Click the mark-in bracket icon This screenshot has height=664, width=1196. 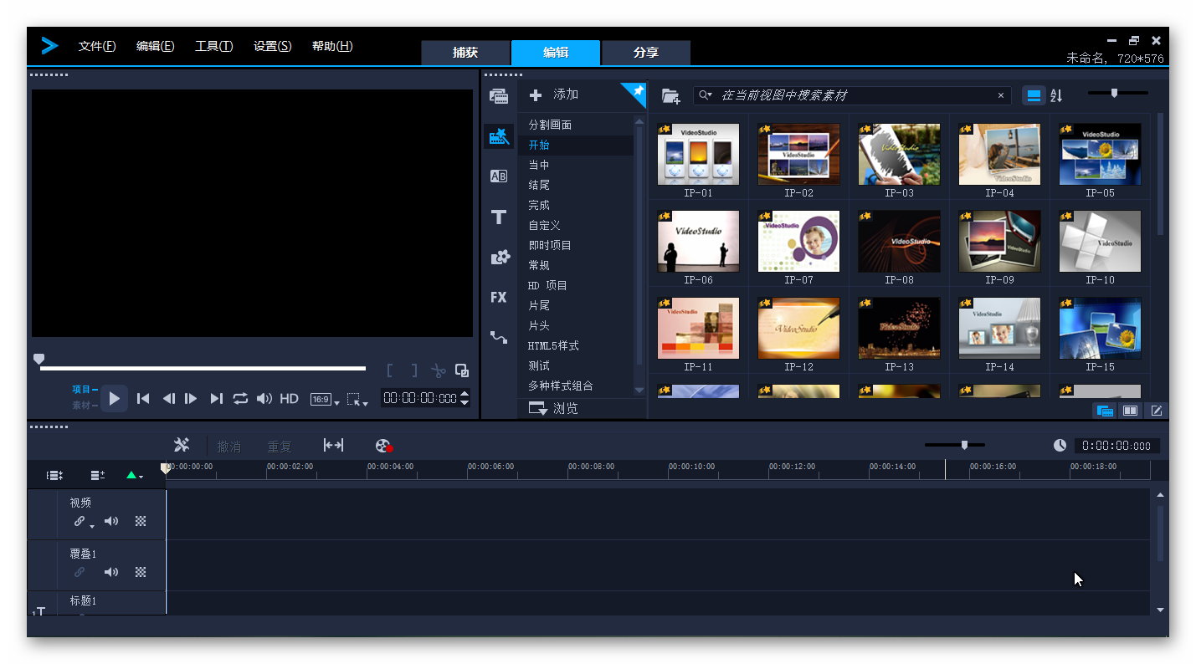pyautogui.click(x=389, y=370)
